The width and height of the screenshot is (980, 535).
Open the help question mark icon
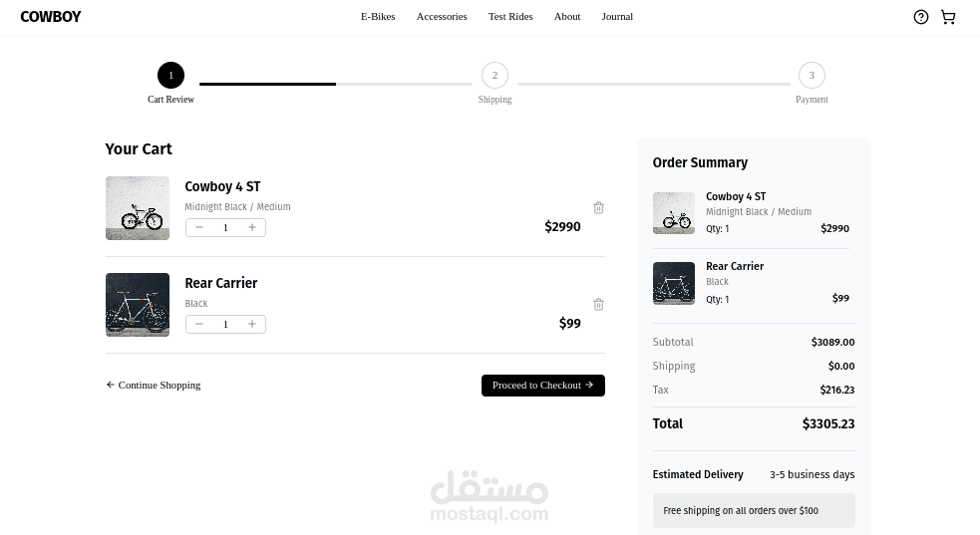pyautogui.click(x=920, y=17)
